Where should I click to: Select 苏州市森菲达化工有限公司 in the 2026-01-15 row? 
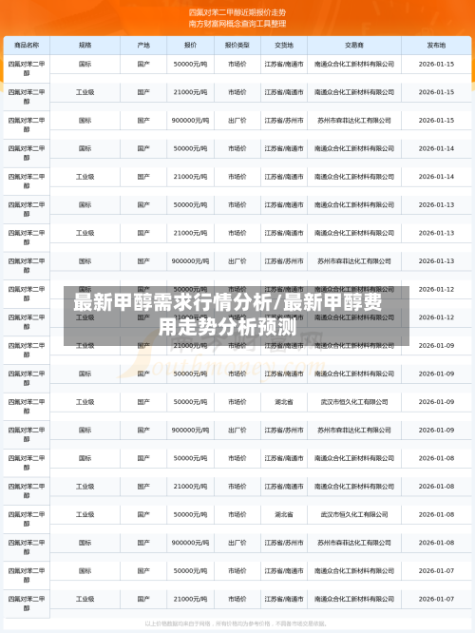click(354, 121)
